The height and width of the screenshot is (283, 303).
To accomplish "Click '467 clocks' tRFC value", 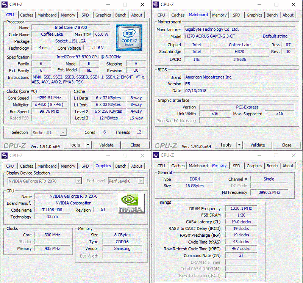I will [x=241, y=248].
